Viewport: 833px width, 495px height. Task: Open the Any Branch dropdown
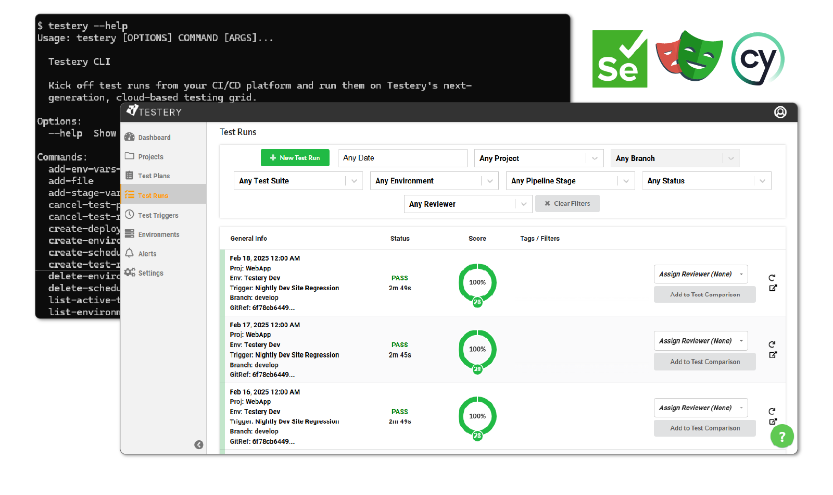(674, 158)
